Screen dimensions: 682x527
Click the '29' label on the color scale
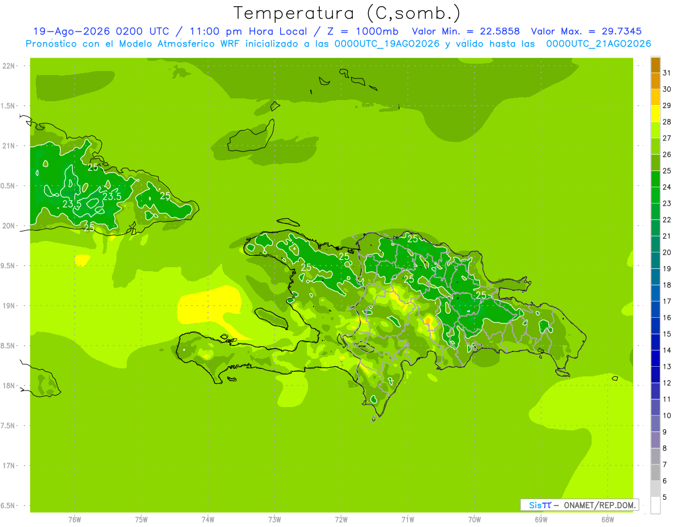tap(667, 106)
